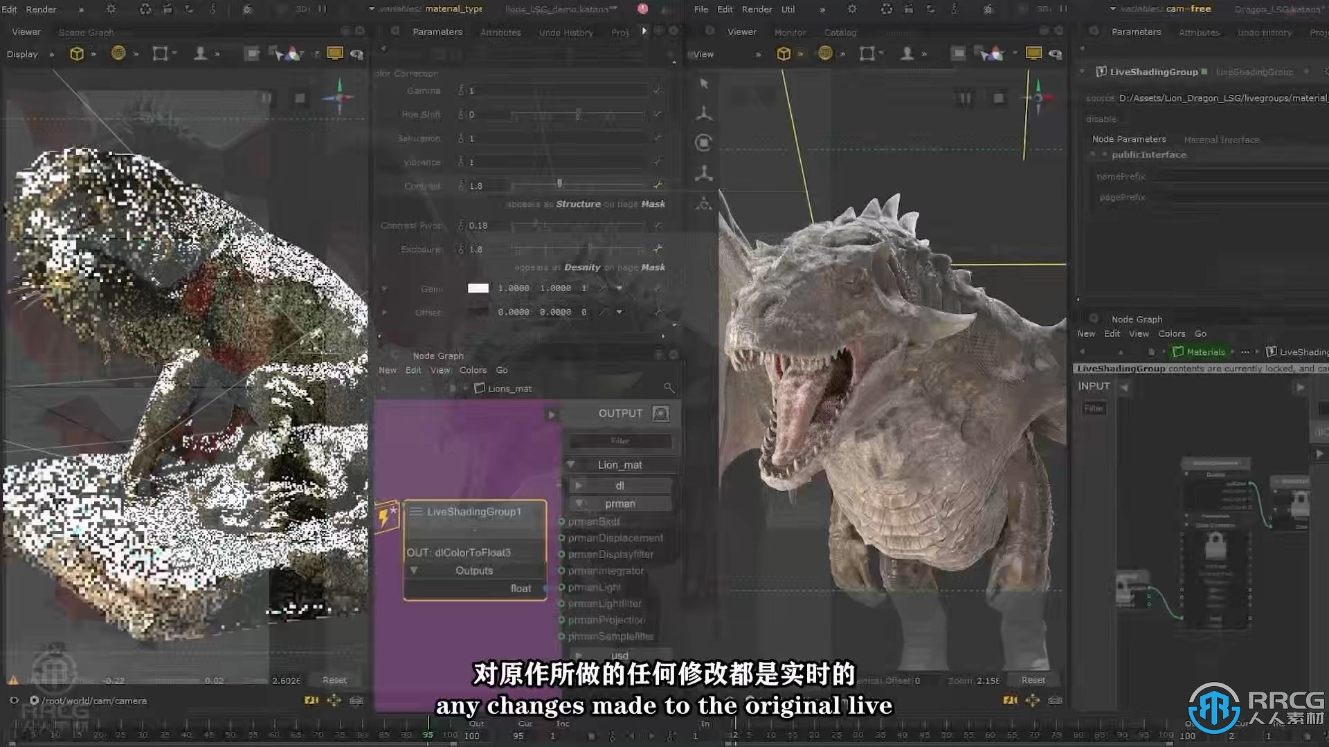The width and height of the screenshot is (1329, 747).
Task: Click the Go button in Node Graph
Action: 502,370
